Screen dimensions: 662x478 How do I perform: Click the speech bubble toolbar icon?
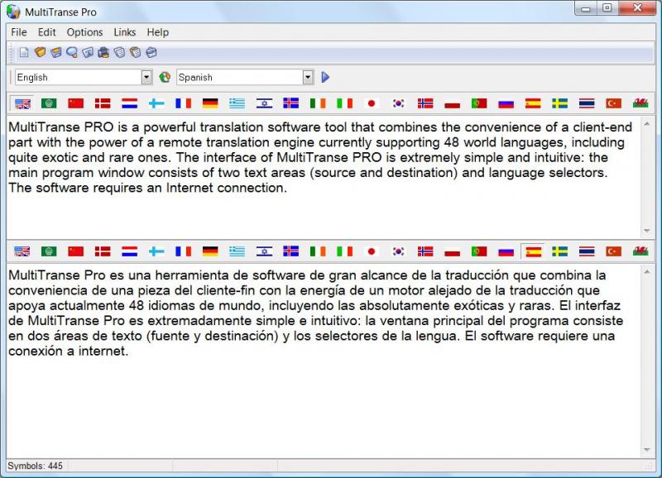72,52
